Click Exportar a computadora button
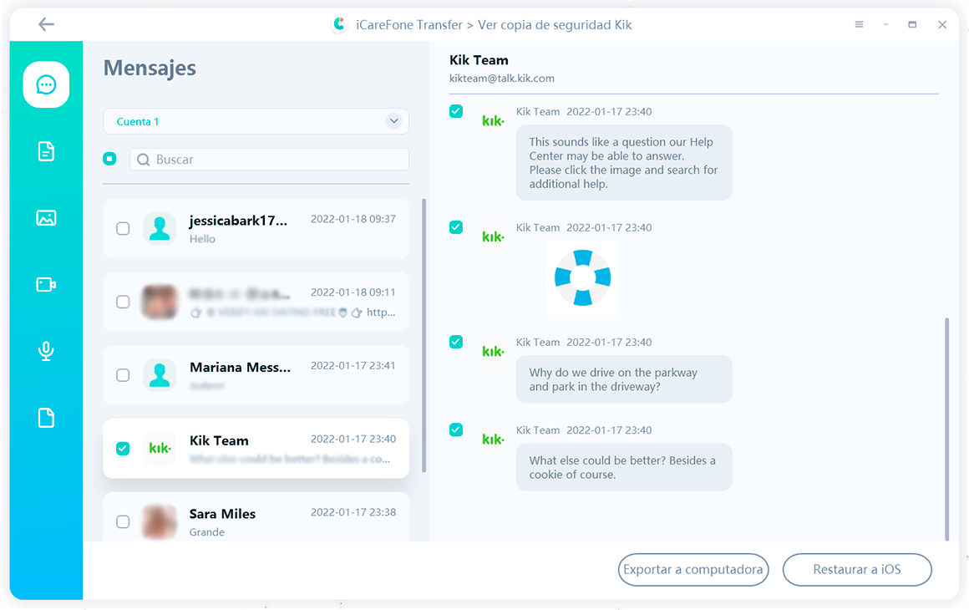This screenshot has height=610, width=969. pos(693,569)
